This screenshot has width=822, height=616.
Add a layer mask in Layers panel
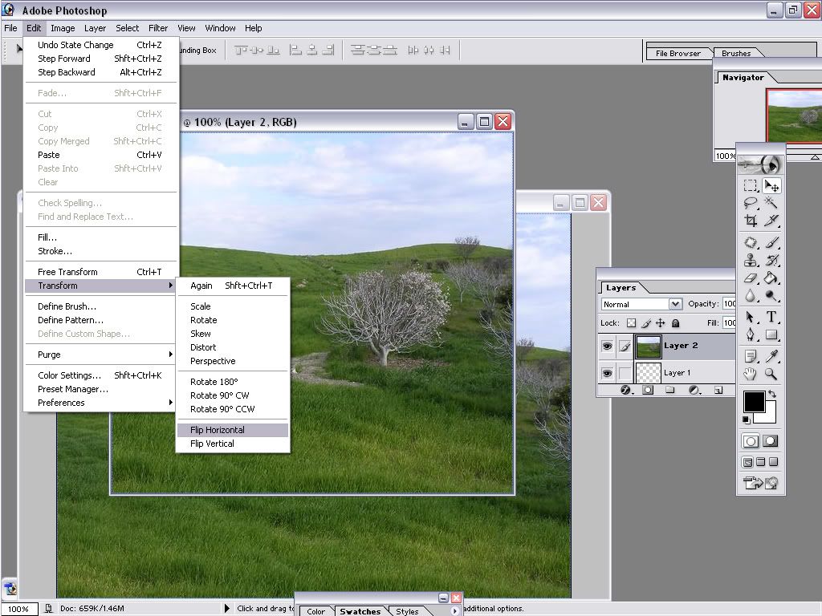click(x=648, y=391)
